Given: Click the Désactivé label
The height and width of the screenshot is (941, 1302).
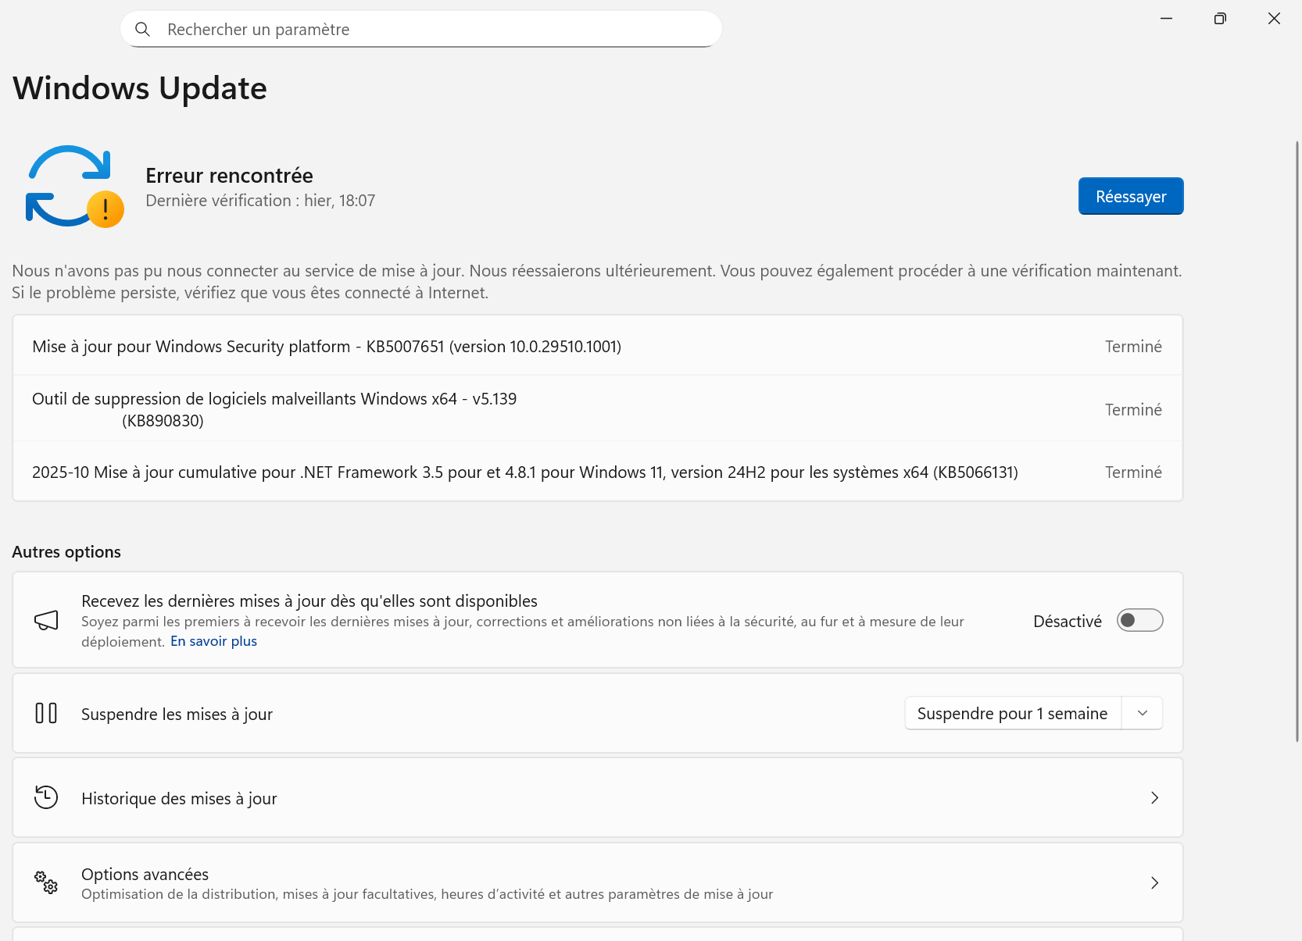Looking at the screenshot, I should 1068,622.
